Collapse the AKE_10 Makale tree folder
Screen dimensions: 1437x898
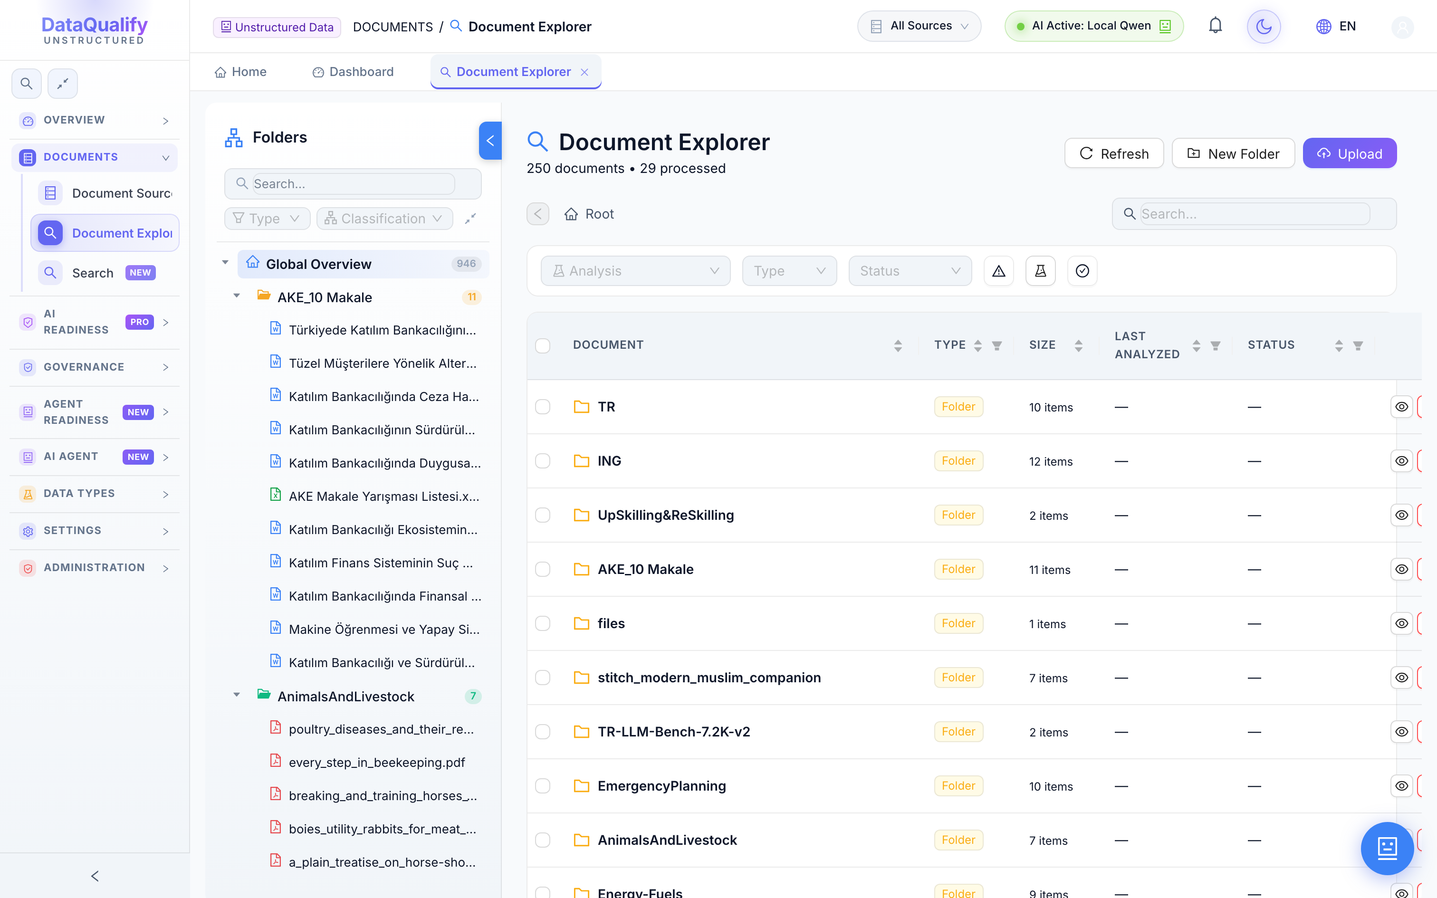click(236, 296)
